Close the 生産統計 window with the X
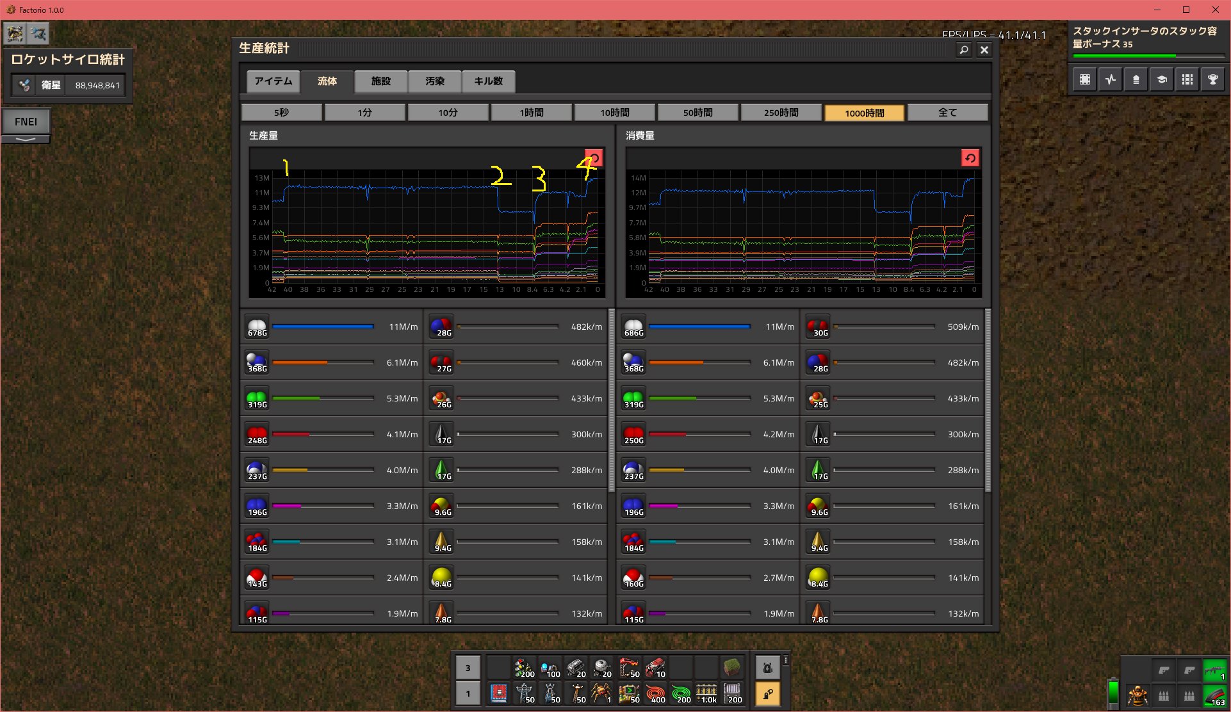1231x712 pixels. [984, 49]
